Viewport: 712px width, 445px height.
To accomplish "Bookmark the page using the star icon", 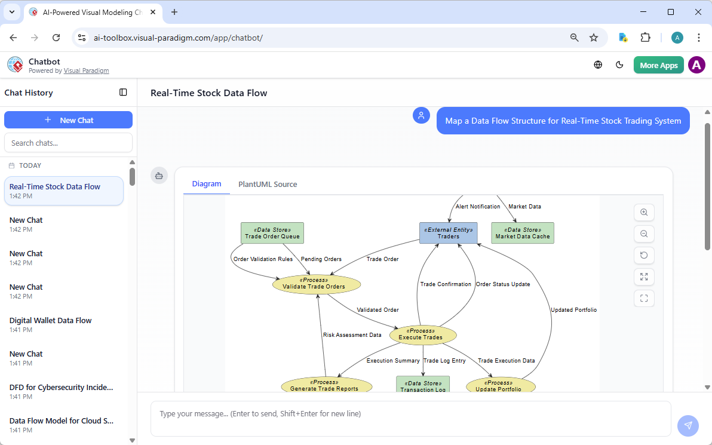I will tap(594, 37).
